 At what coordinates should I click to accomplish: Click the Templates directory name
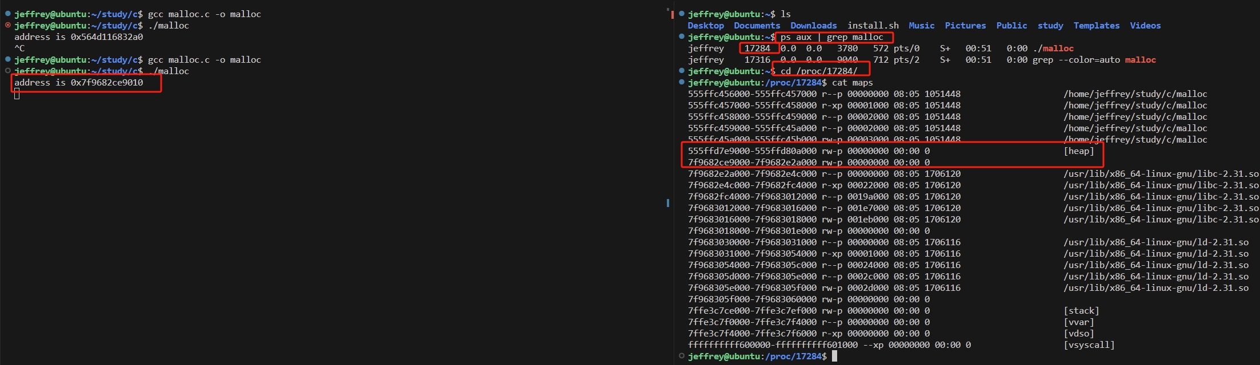coord(1096,26)
